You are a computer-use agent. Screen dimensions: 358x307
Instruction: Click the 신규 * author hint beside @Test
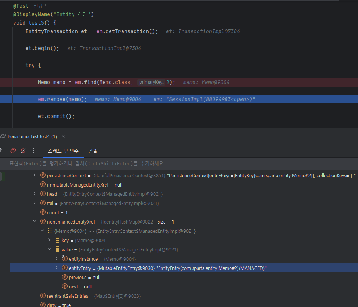tap(40, 6)
